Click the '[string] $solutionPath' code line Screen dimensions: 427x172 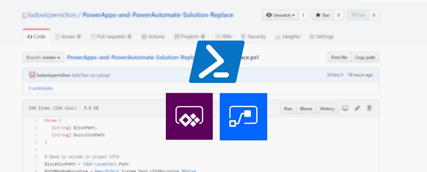click(x=78, y=135)
